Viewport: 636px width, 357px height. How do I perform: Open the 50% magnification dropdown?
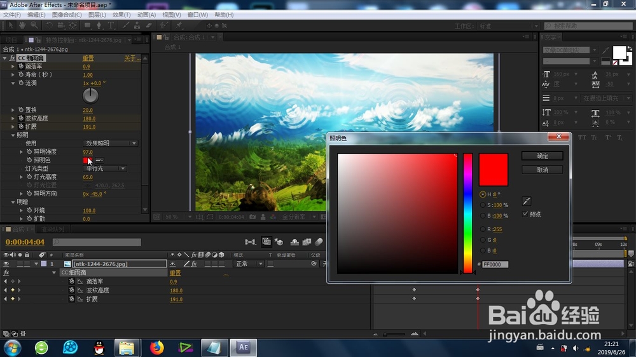[x=177, y=217]
